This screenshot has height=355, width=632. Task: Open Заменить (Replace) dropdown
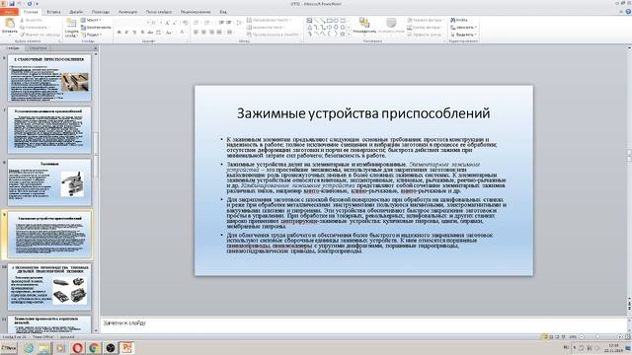click(x=463, y=28)
